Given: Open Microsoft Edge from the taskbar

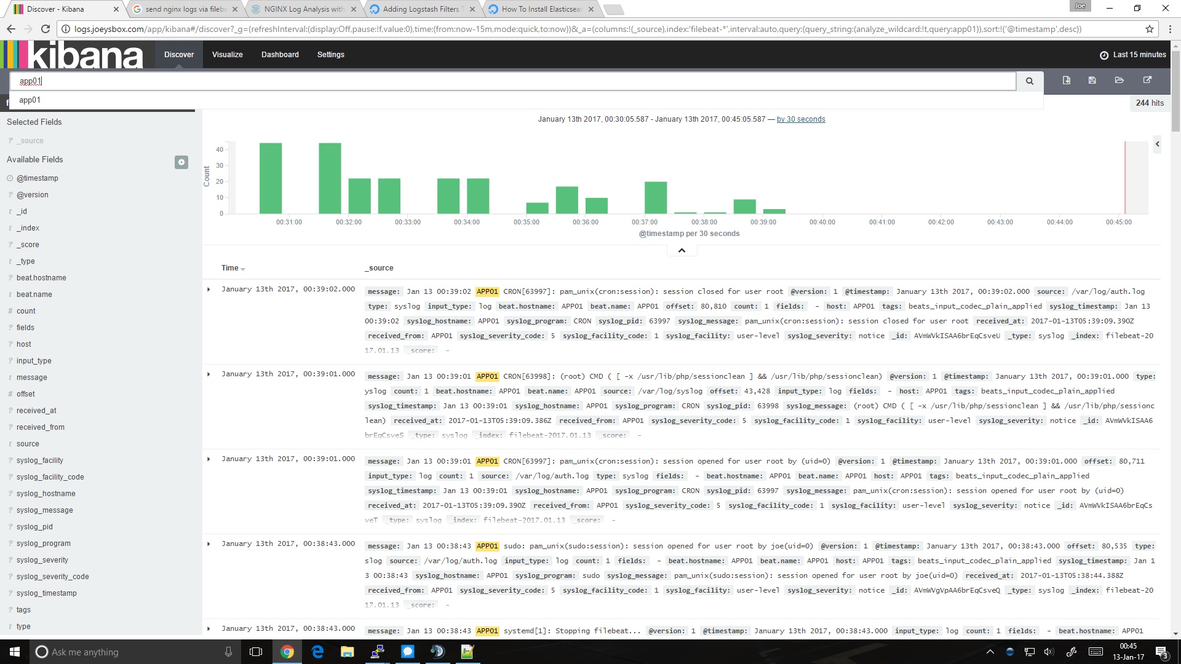Looking at the screenshot, I should (317, 652).
